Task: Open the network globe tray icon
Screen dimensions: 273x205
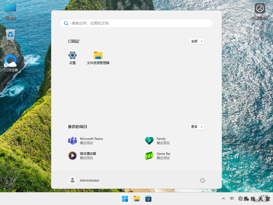Action: point(240,199)
